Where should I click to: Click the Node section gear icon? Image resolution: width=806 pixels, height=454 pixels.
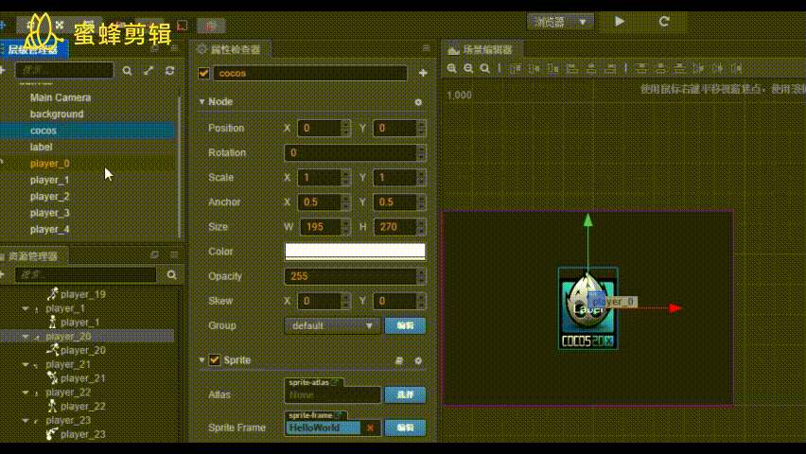point(418,102)
